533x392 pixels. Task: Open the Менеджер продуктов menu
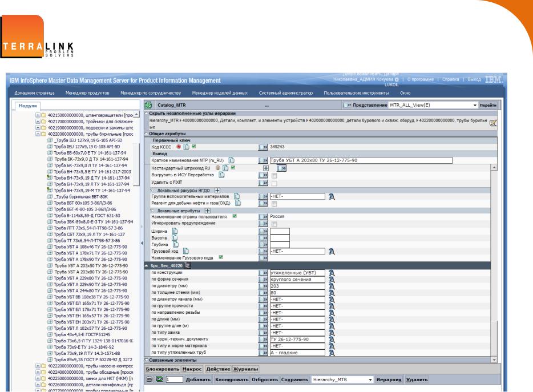tap(87, 93)
